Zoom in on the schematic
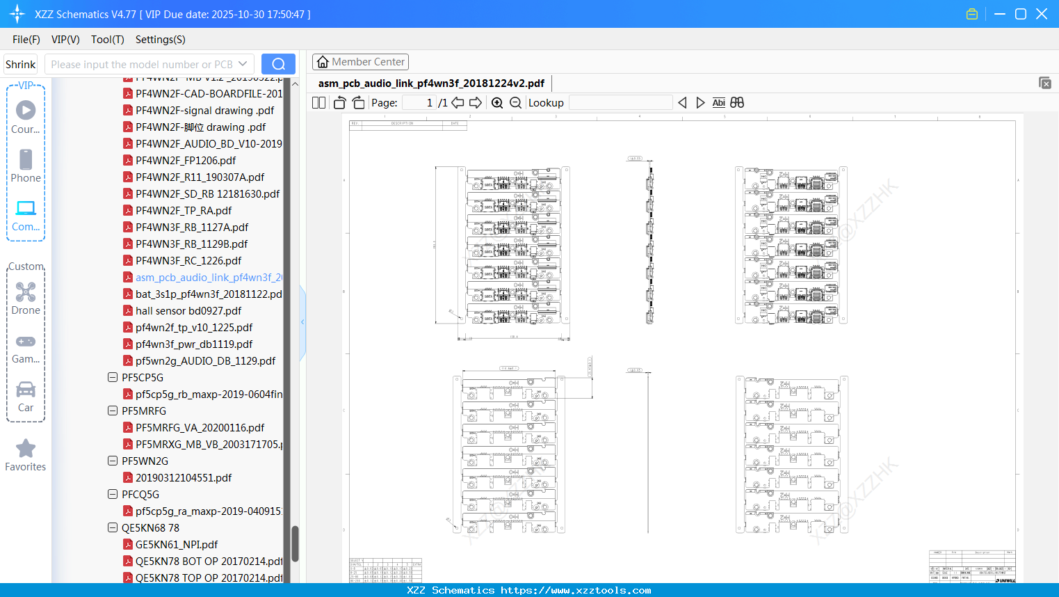 [x=497, y=103]
